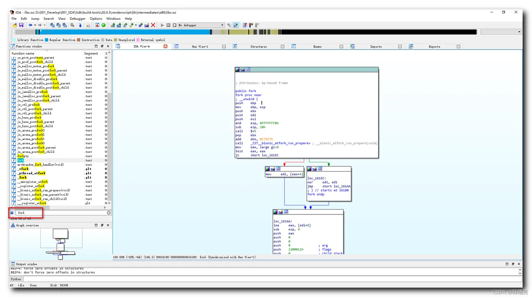This screenshot has height=297, width=532.
Task: Click Output window scroll down arrow
Action: 520,273
